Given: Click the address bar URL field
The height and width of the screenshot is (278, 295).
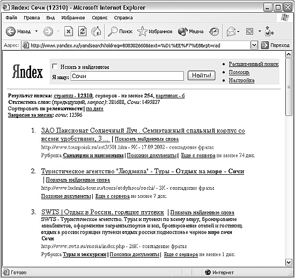Looking at the screenshot, I should point(139,45).
